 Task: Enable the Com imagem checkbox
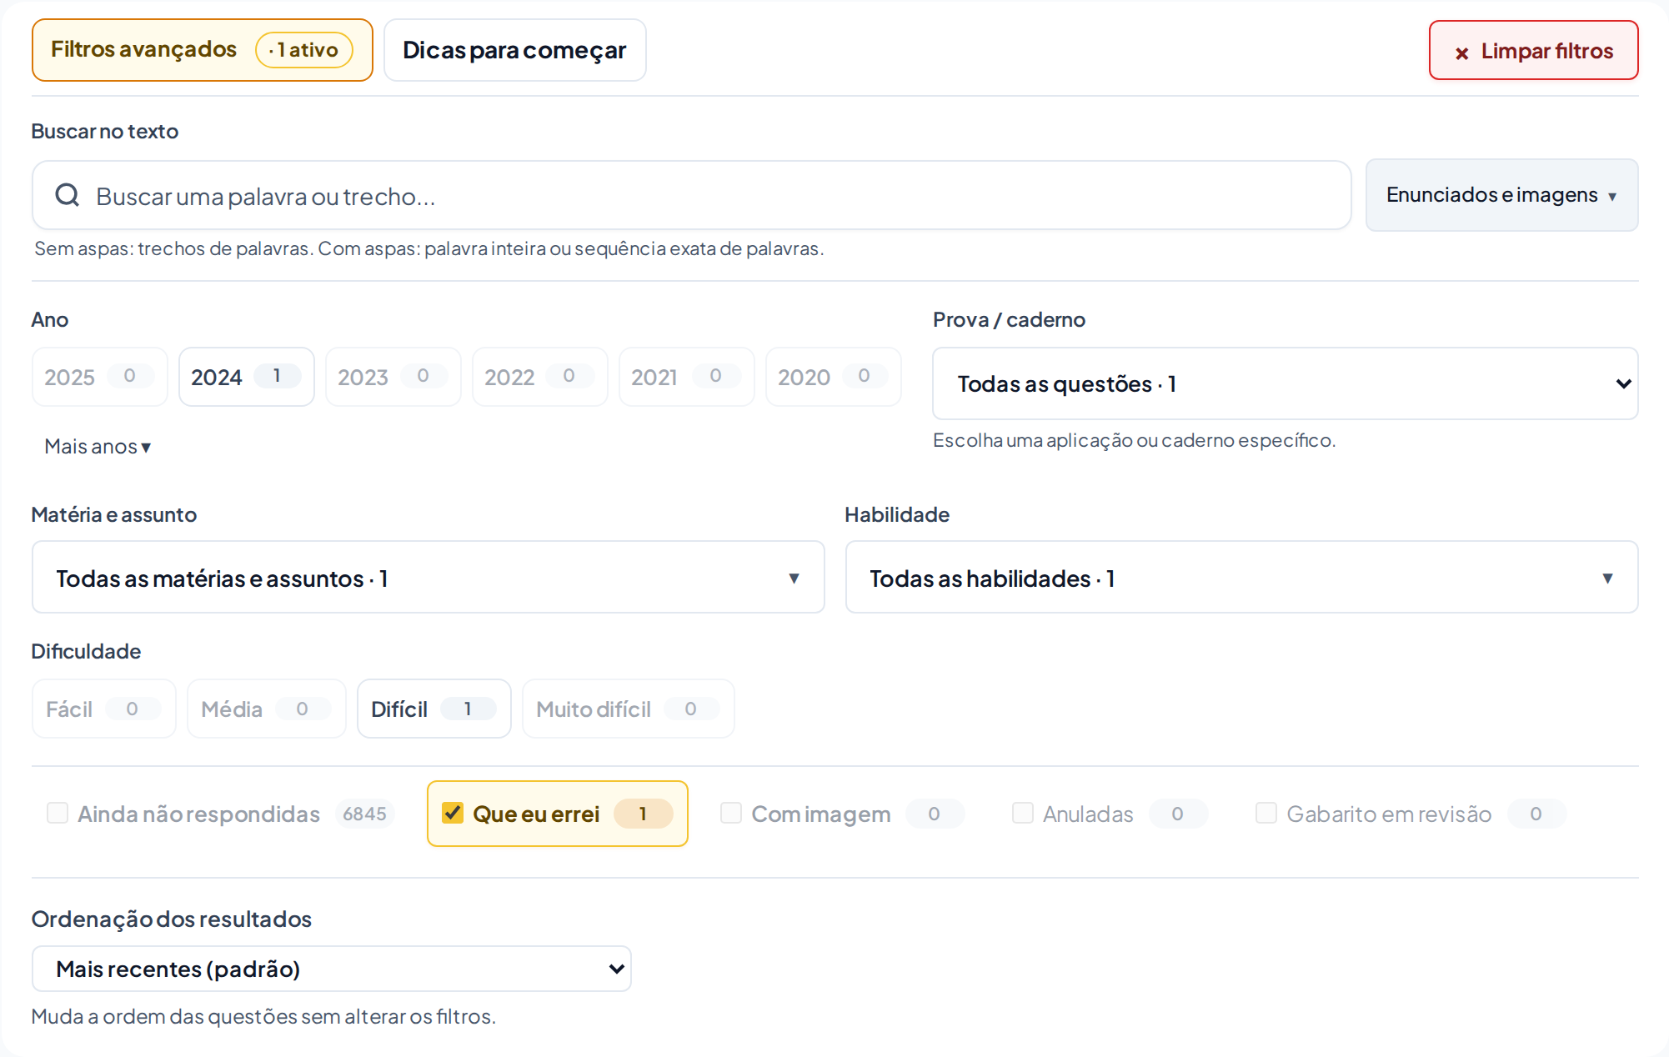point(731,813)
